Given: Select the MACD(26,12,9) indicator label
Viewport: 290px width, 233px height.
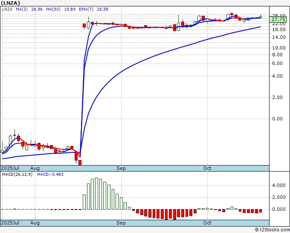Looking at the screenshot, I should 17,175.
